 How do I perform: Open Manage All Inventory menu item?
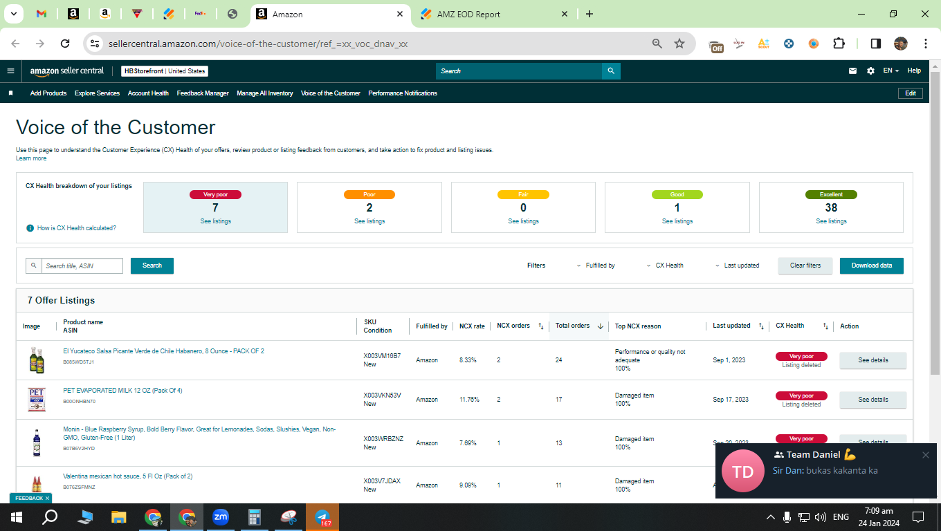click(265, 93)
